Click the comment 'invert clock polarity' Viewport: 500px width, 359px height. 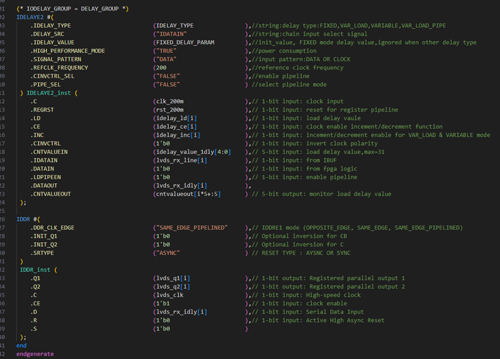click(342, 144)
